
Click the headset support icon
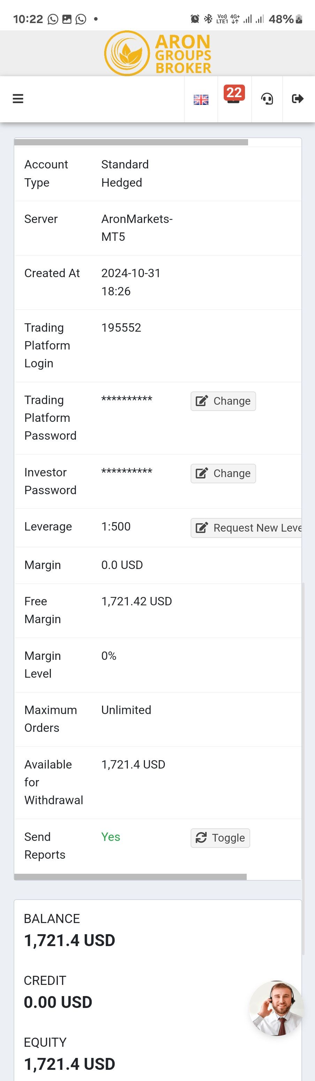267,99
